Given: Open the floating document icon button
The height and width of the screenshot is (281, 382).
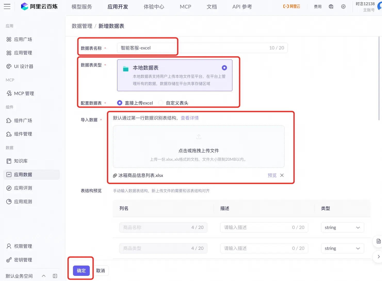Looking at the screenshot, I should pos(378,241).
